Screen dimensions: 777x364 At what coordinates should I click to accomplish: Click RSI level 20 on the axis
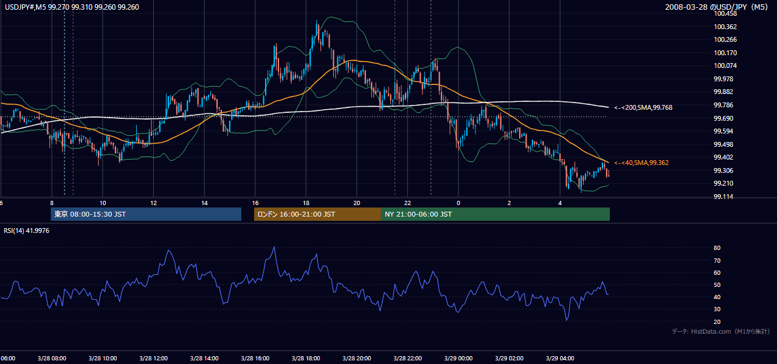[x=717, y=322]
